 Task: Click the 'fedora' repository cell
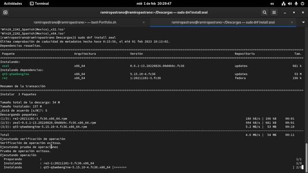pos(240,78)
